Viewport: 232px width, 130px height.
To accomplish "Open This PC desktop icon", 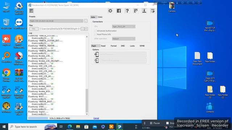I will point(6,7).
